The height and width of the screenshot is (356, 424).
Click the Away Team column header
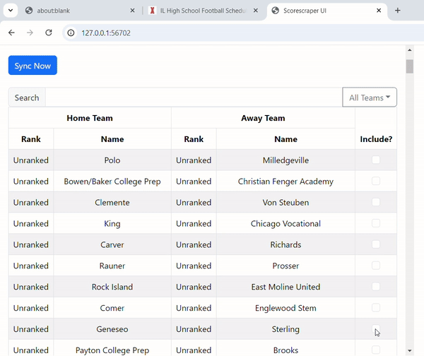click(x=263, y=118)
